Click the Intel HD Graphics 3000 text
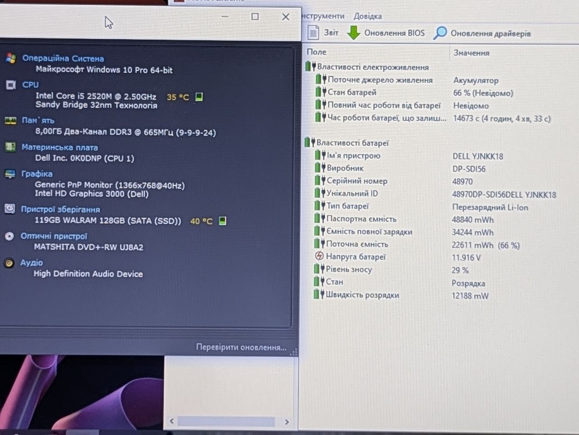Viewport: 579px width, 435px height. pyautogui.click(x=91, y=194)
